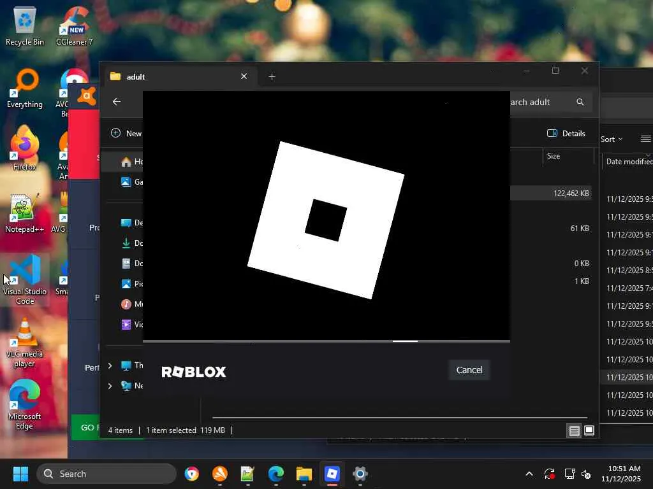Toggle the Details pane button
The width and height of the screenshot is (653, 489).
pyautogui.click(x=566, y=134)
